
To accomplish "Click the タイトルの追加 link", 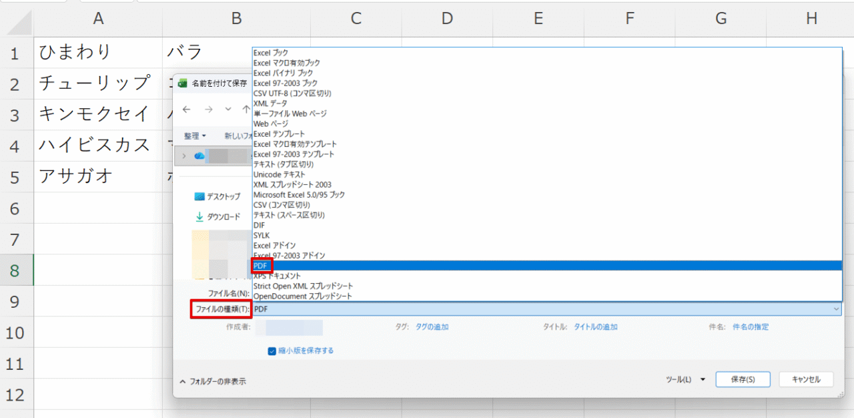I will (595, 327).
